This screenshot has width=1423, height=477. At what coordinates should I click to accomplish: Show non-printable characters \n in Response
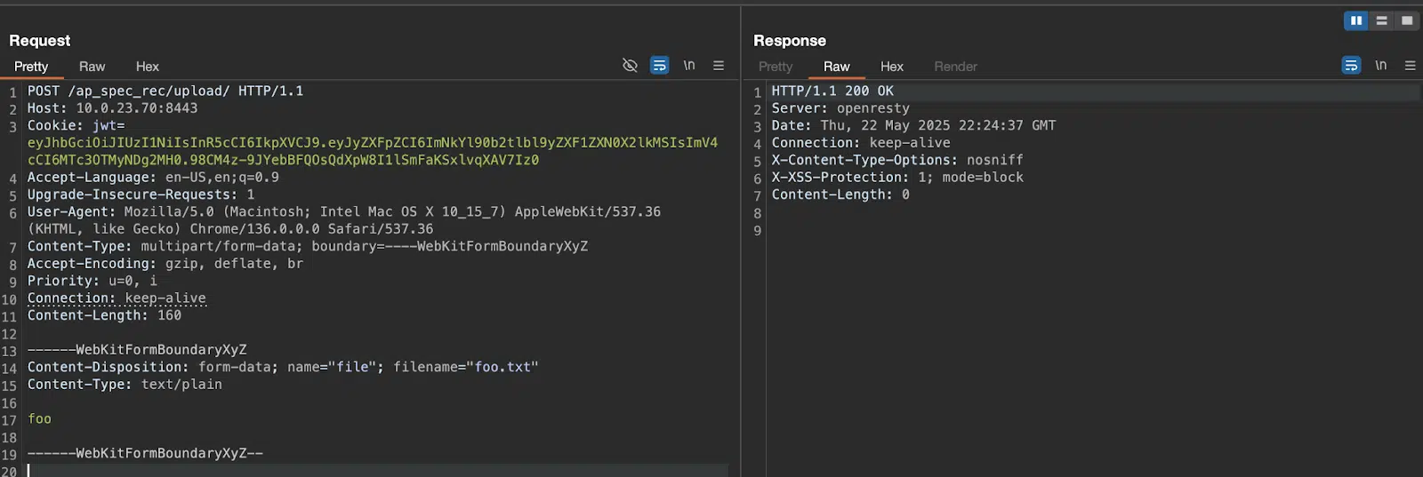1381,66
